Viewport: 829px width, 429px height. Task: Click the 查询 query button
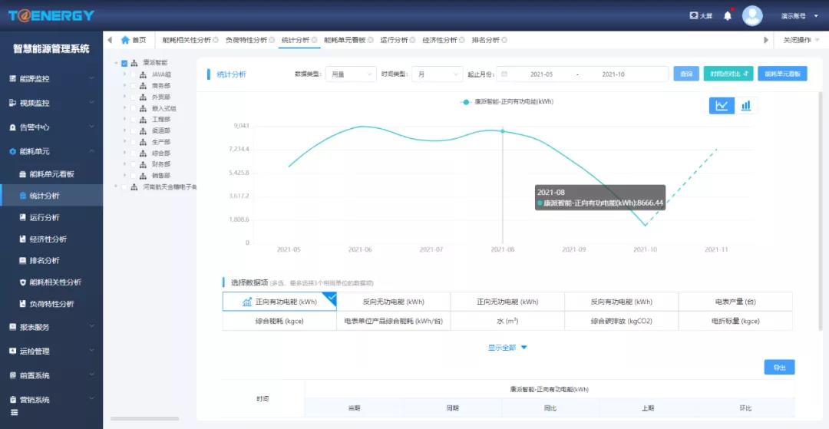(x=685, y=74)
